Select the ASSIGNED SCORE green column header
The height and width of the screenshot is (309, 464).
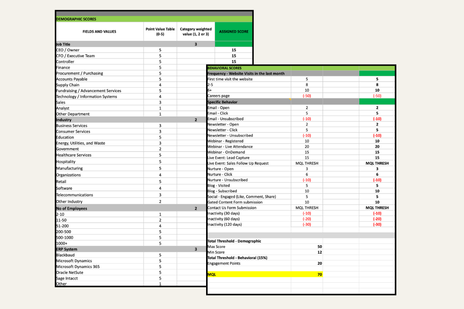click(234, 32)
